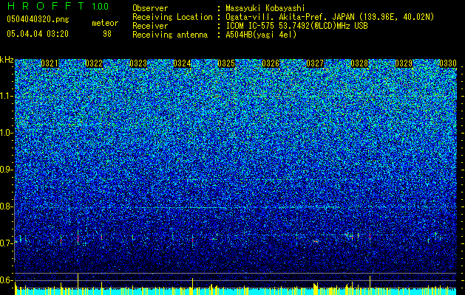The image size is (465, 295).
Task: Select the file name 0504040320.png
Action: pyautogui.click(x=38, y=19)
